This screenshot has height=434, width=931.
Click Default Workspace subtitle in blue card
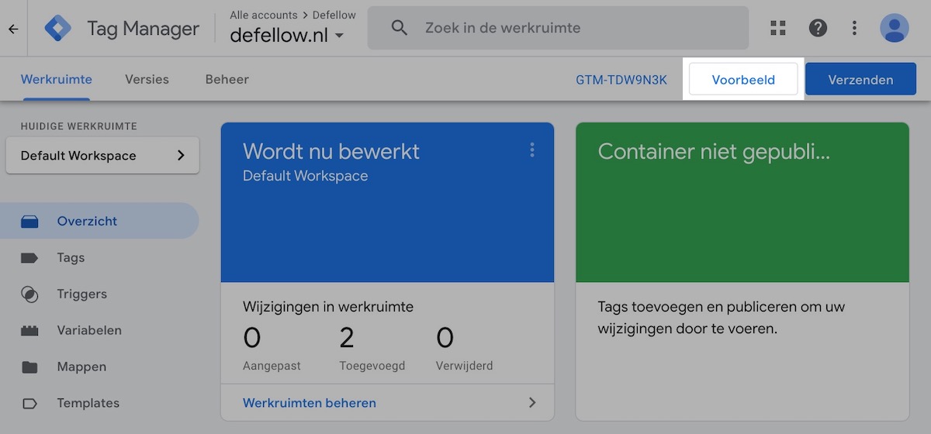(x=306, y=176)
